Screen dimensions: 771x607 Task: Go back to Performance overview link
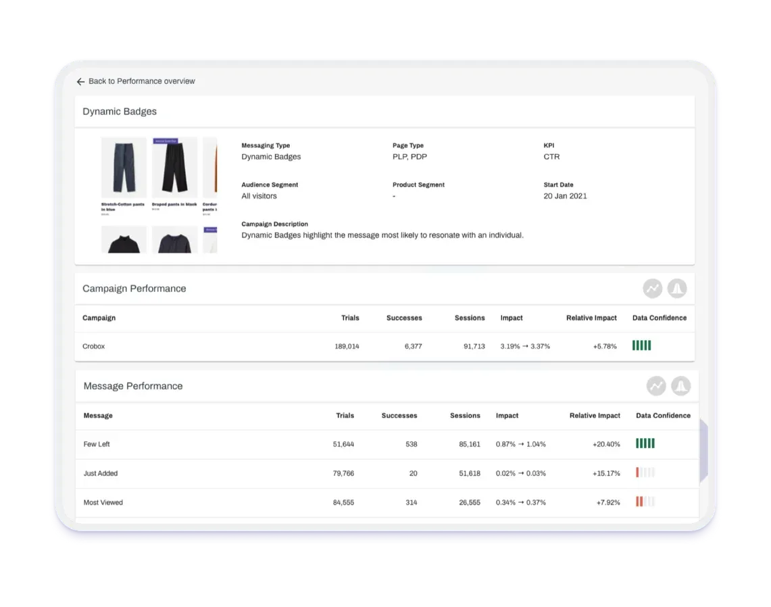coord(142,81)
